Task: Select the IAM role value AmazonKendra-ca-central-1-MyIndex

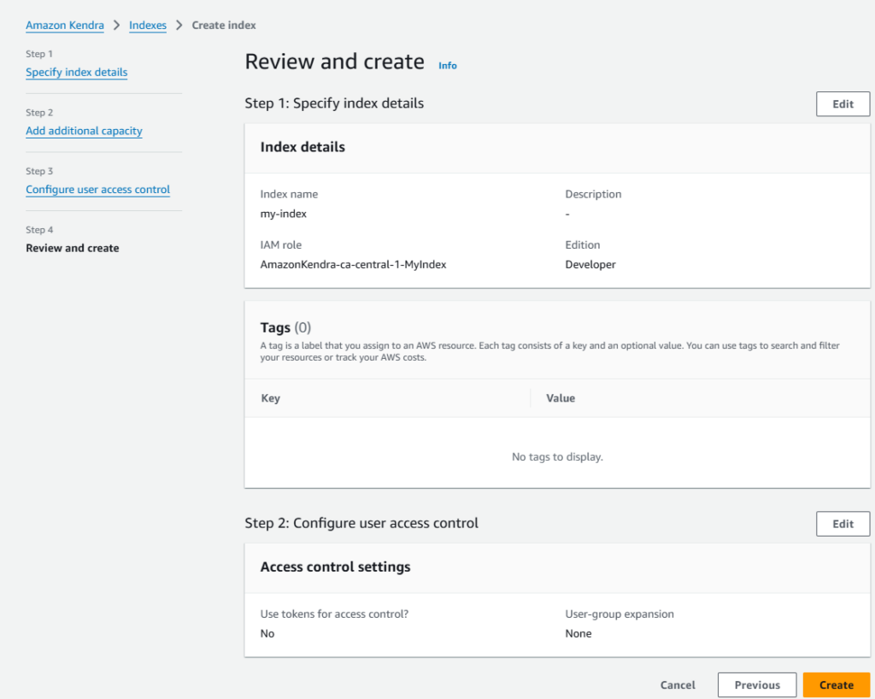Action: click(x=353, y=265)
